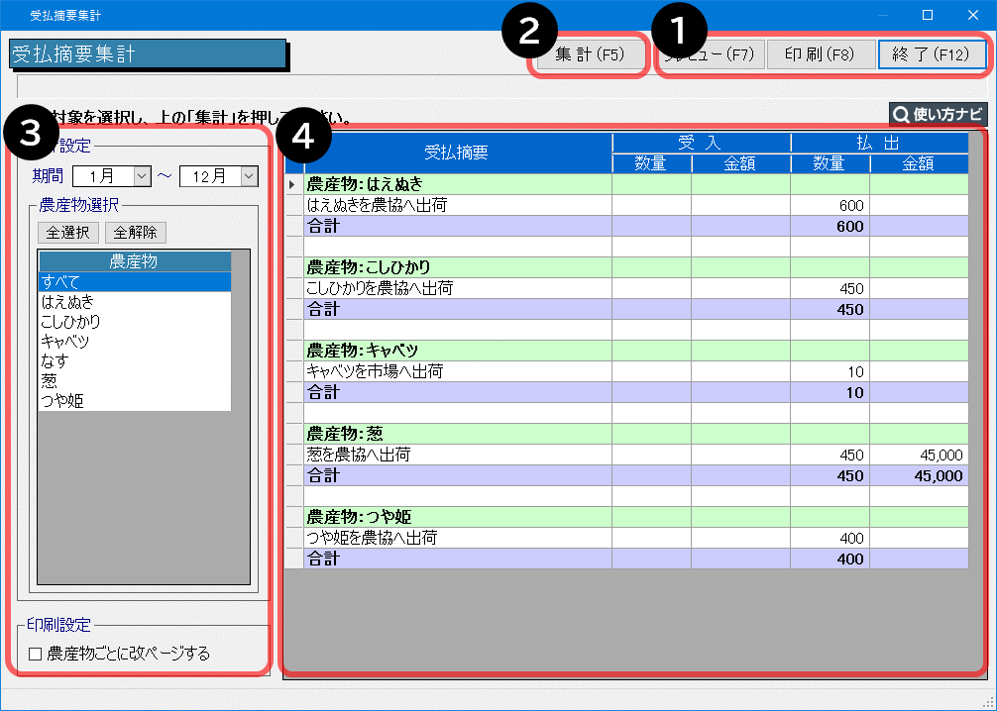Open the 使い方ナビ help guide
This screenshot has height=711, width=997.
pyautogui.click(x=938, y=115)
